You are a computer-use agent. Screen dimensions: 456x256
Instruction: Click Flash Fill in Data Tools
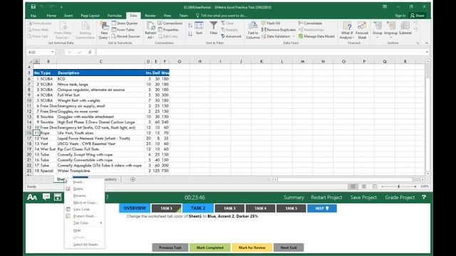[x=271, y=23]
